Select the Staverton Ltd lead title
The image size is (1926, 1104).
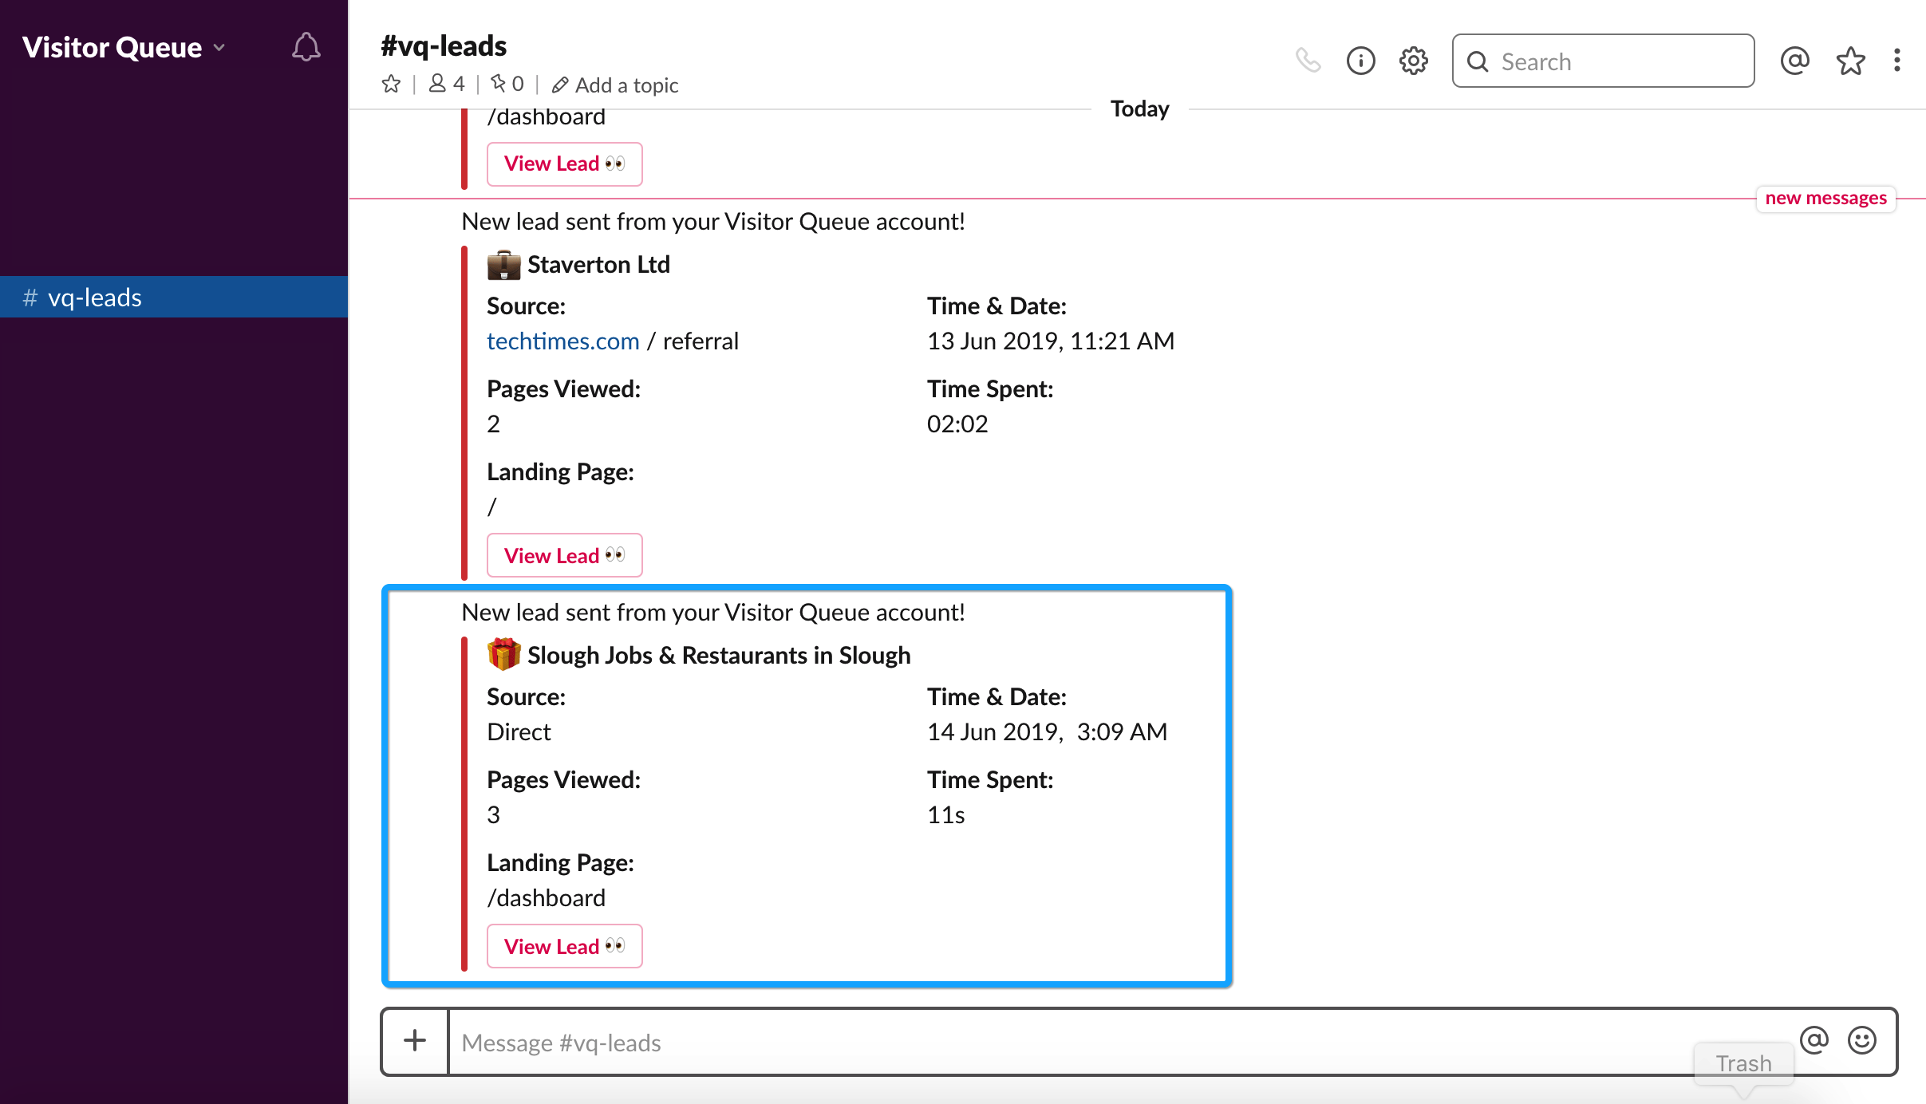(598, 264)
